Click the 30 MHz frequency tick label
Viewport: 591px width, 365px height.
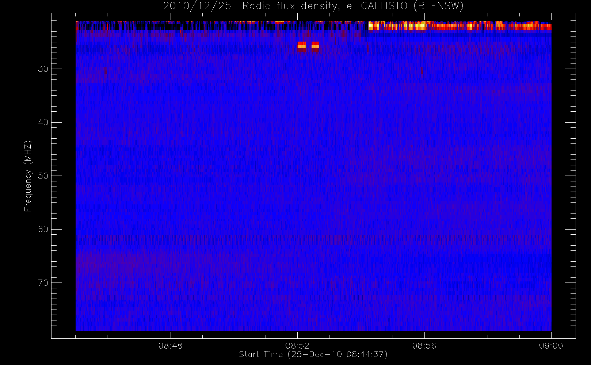click(43, 69)
